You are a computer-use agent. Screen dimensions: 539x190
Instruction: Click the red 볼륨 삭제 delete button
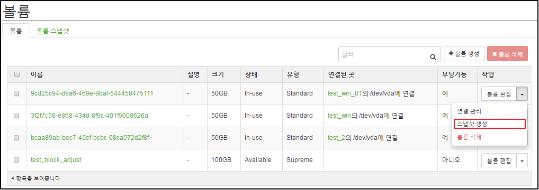click(507, 54)
